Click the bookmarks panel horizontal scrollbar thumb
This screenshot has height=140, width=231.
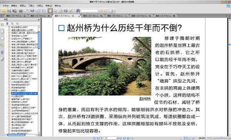tap(16, 135)
